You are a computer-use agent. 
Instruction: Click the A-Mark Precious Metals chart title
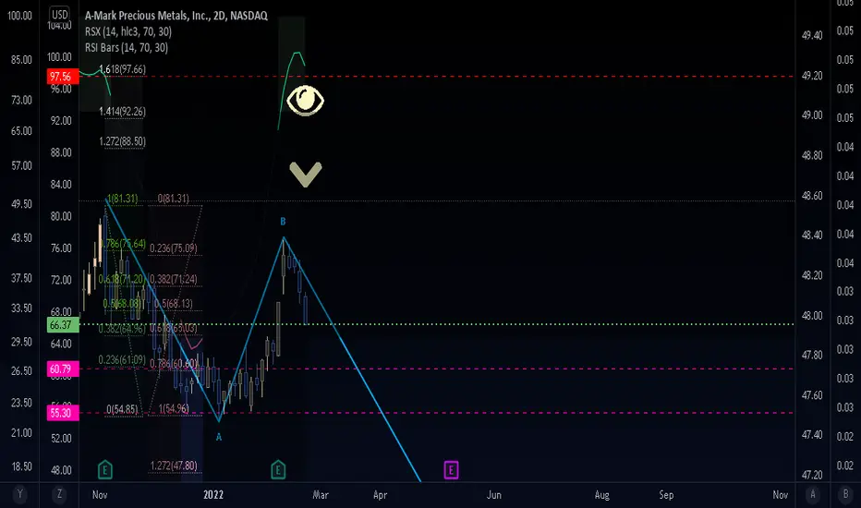point(176,16)
